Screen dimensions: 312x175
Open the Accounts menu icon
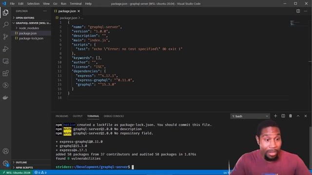click(x=5, y=151)
